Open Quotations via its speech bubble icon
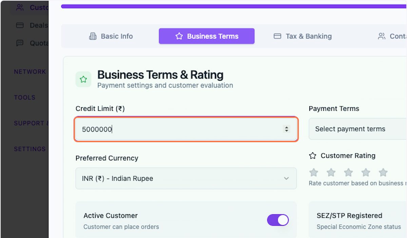The height and width of the screenshot is (238, 407). (19, 43)
